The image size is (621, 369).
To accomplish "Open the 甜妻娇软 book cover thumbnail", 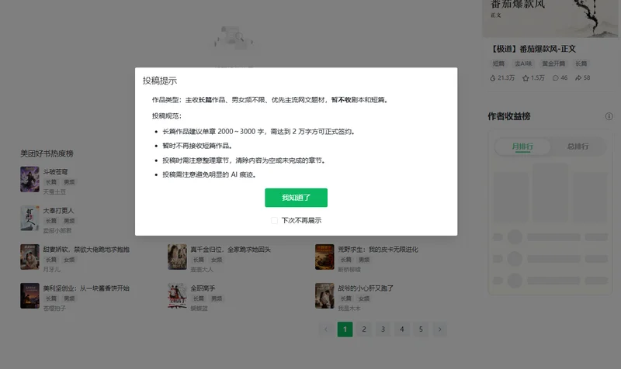I will pos(29,257).
